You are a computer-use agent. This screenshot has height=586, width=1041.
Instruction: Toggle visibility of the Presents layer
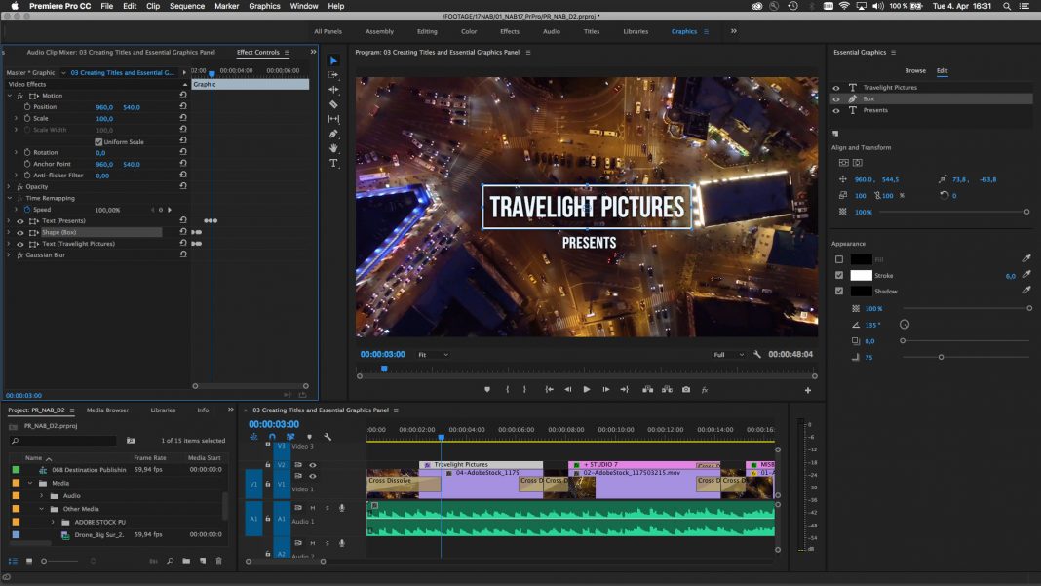pos(835,109)
